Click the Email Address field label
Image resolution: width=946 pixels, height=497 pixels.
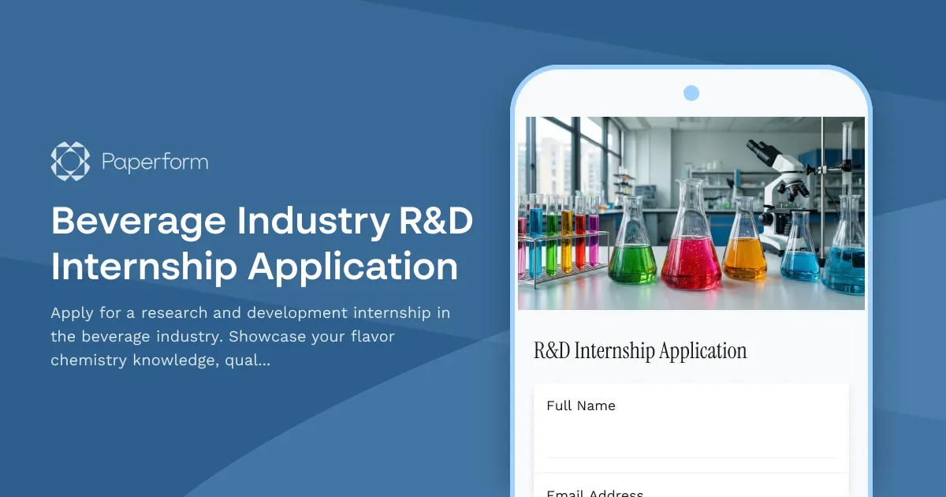pyautogui.click(x=595, y=492)
